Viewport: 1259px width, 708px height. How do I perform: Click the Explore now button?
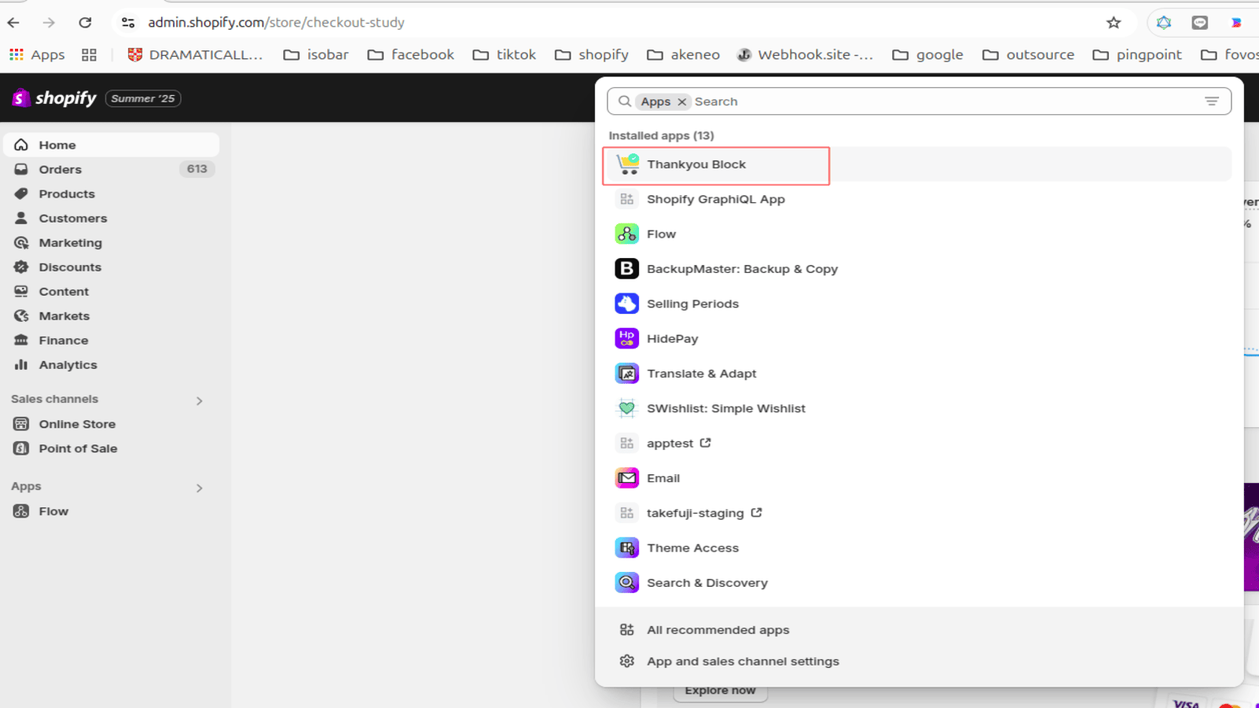720,691
